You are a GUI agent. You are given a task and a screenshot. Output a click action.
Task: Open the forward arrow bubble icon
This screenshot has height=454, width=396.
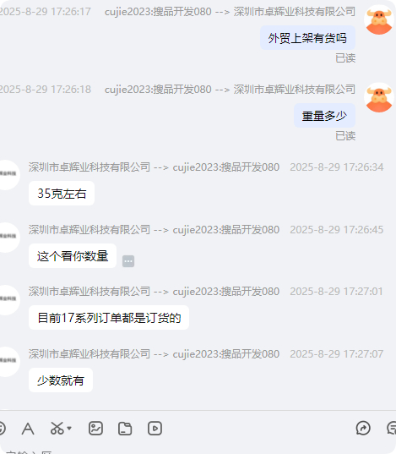363,428
